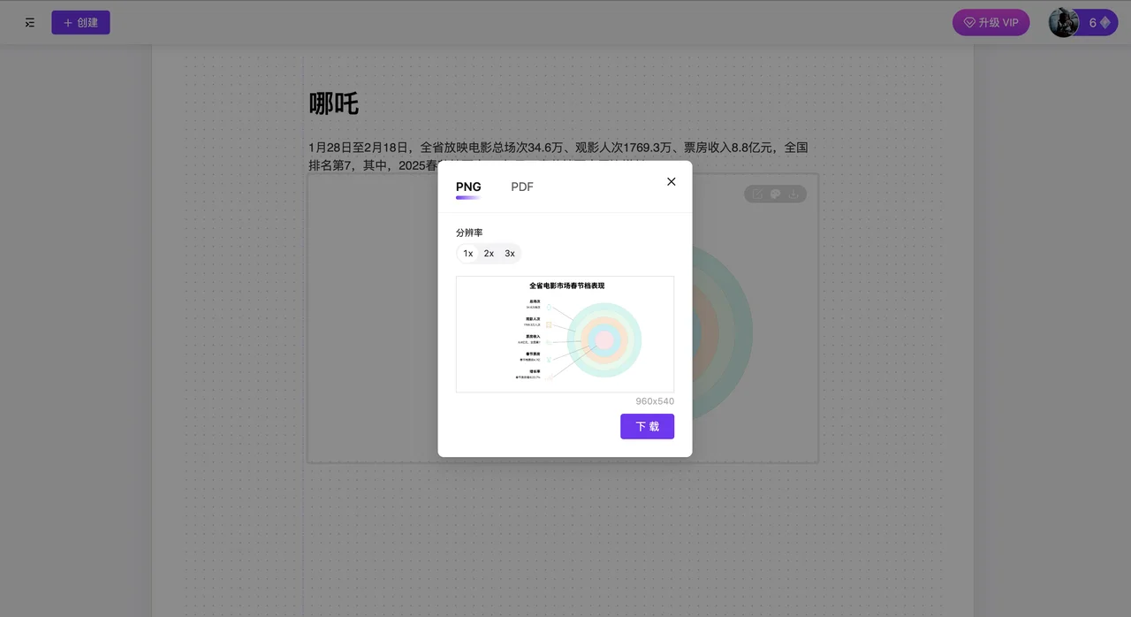Image resolution: width=1131 pixels, height=617 pixels.
Task: Click the 下载 download button
Action: (x=647, y=426)
